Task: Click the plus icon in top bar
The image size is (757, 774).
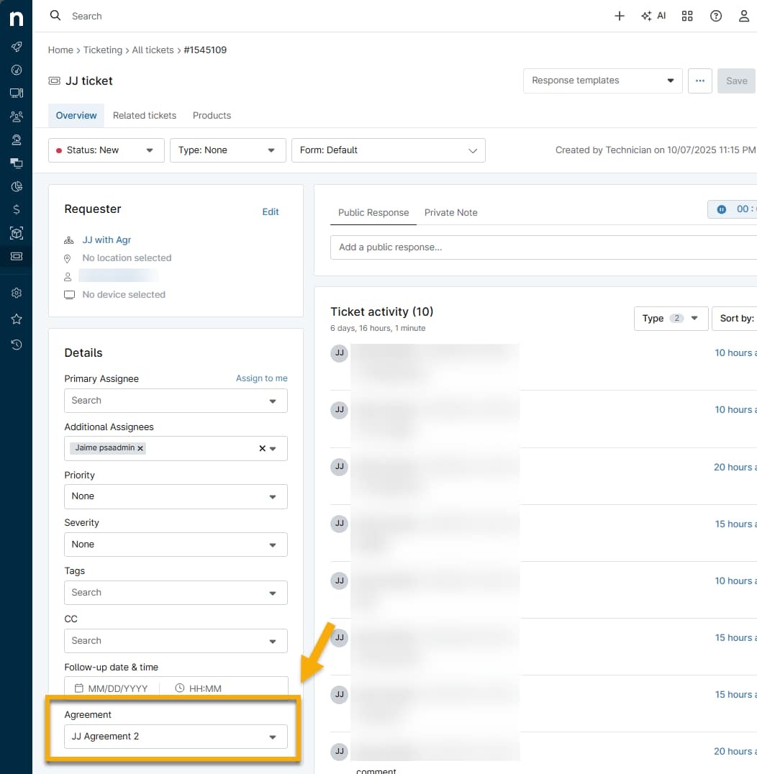Action: (619, 16)
